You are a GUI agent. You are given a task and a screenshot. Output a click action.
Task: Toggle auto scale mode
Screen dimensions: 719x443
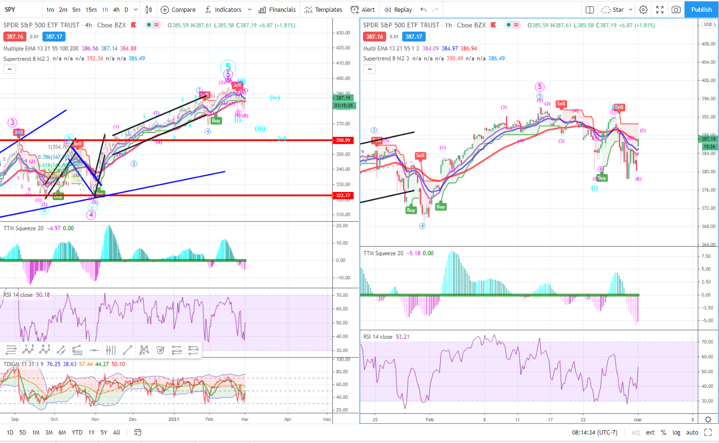[x=692, y=432]
